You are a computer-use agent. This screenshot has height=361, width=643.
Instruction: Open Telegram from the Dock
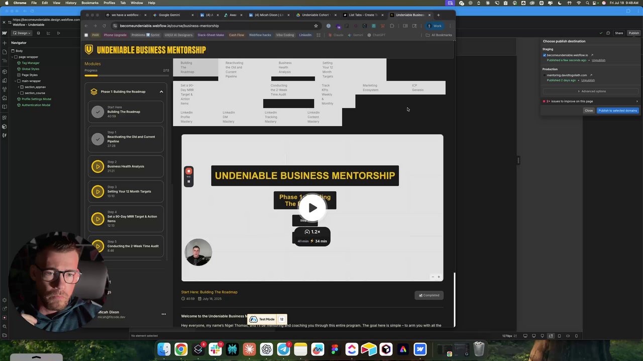click(x=283, y=349)
